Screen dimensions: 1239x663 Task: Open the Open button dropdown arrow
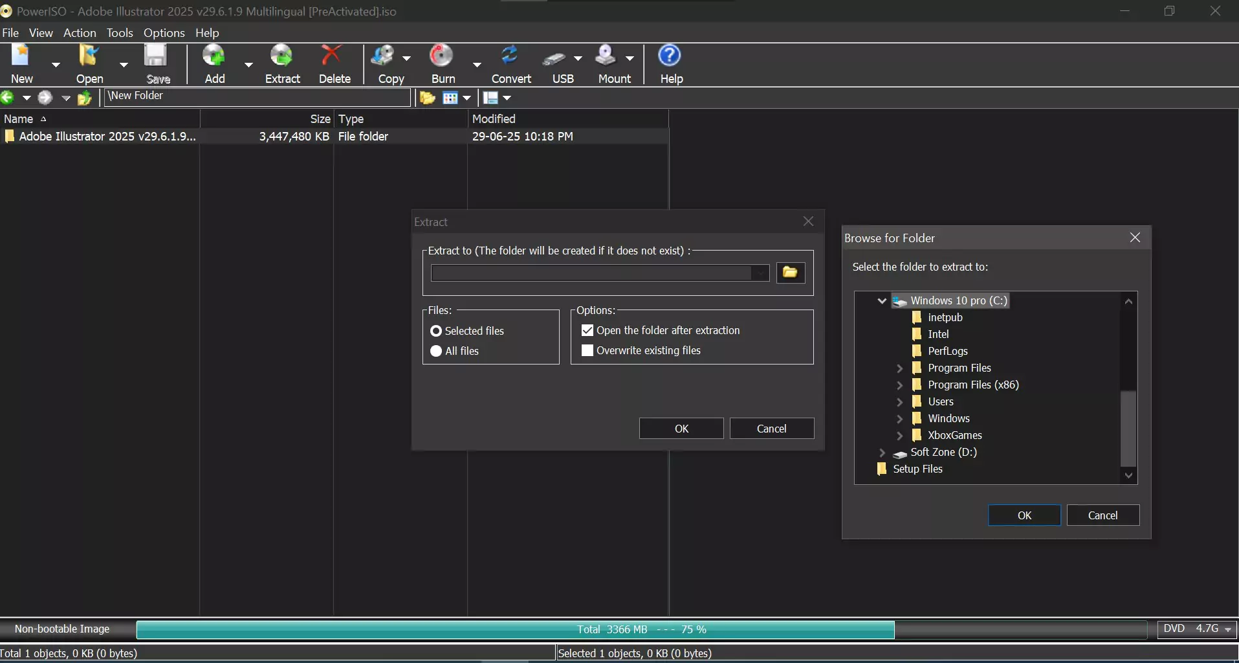(124, 64)
